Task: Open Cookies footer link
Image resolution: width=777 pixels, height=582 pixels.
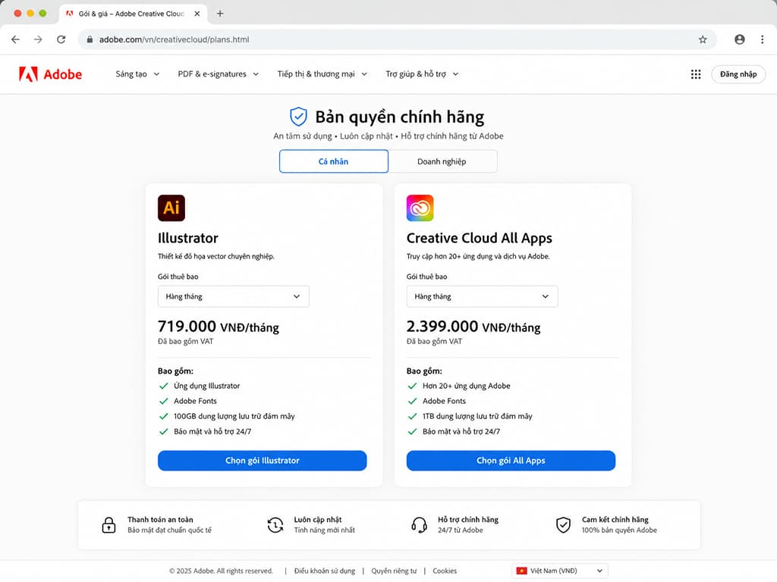Action: click(445, 571)
